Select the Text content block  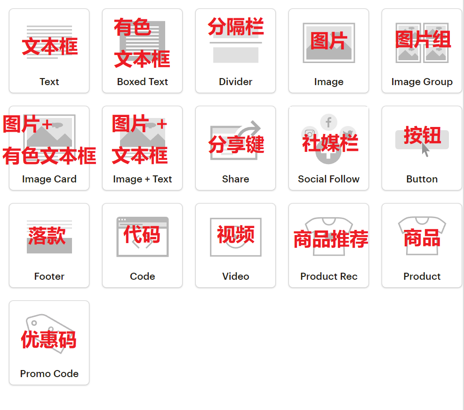point(49,49)
